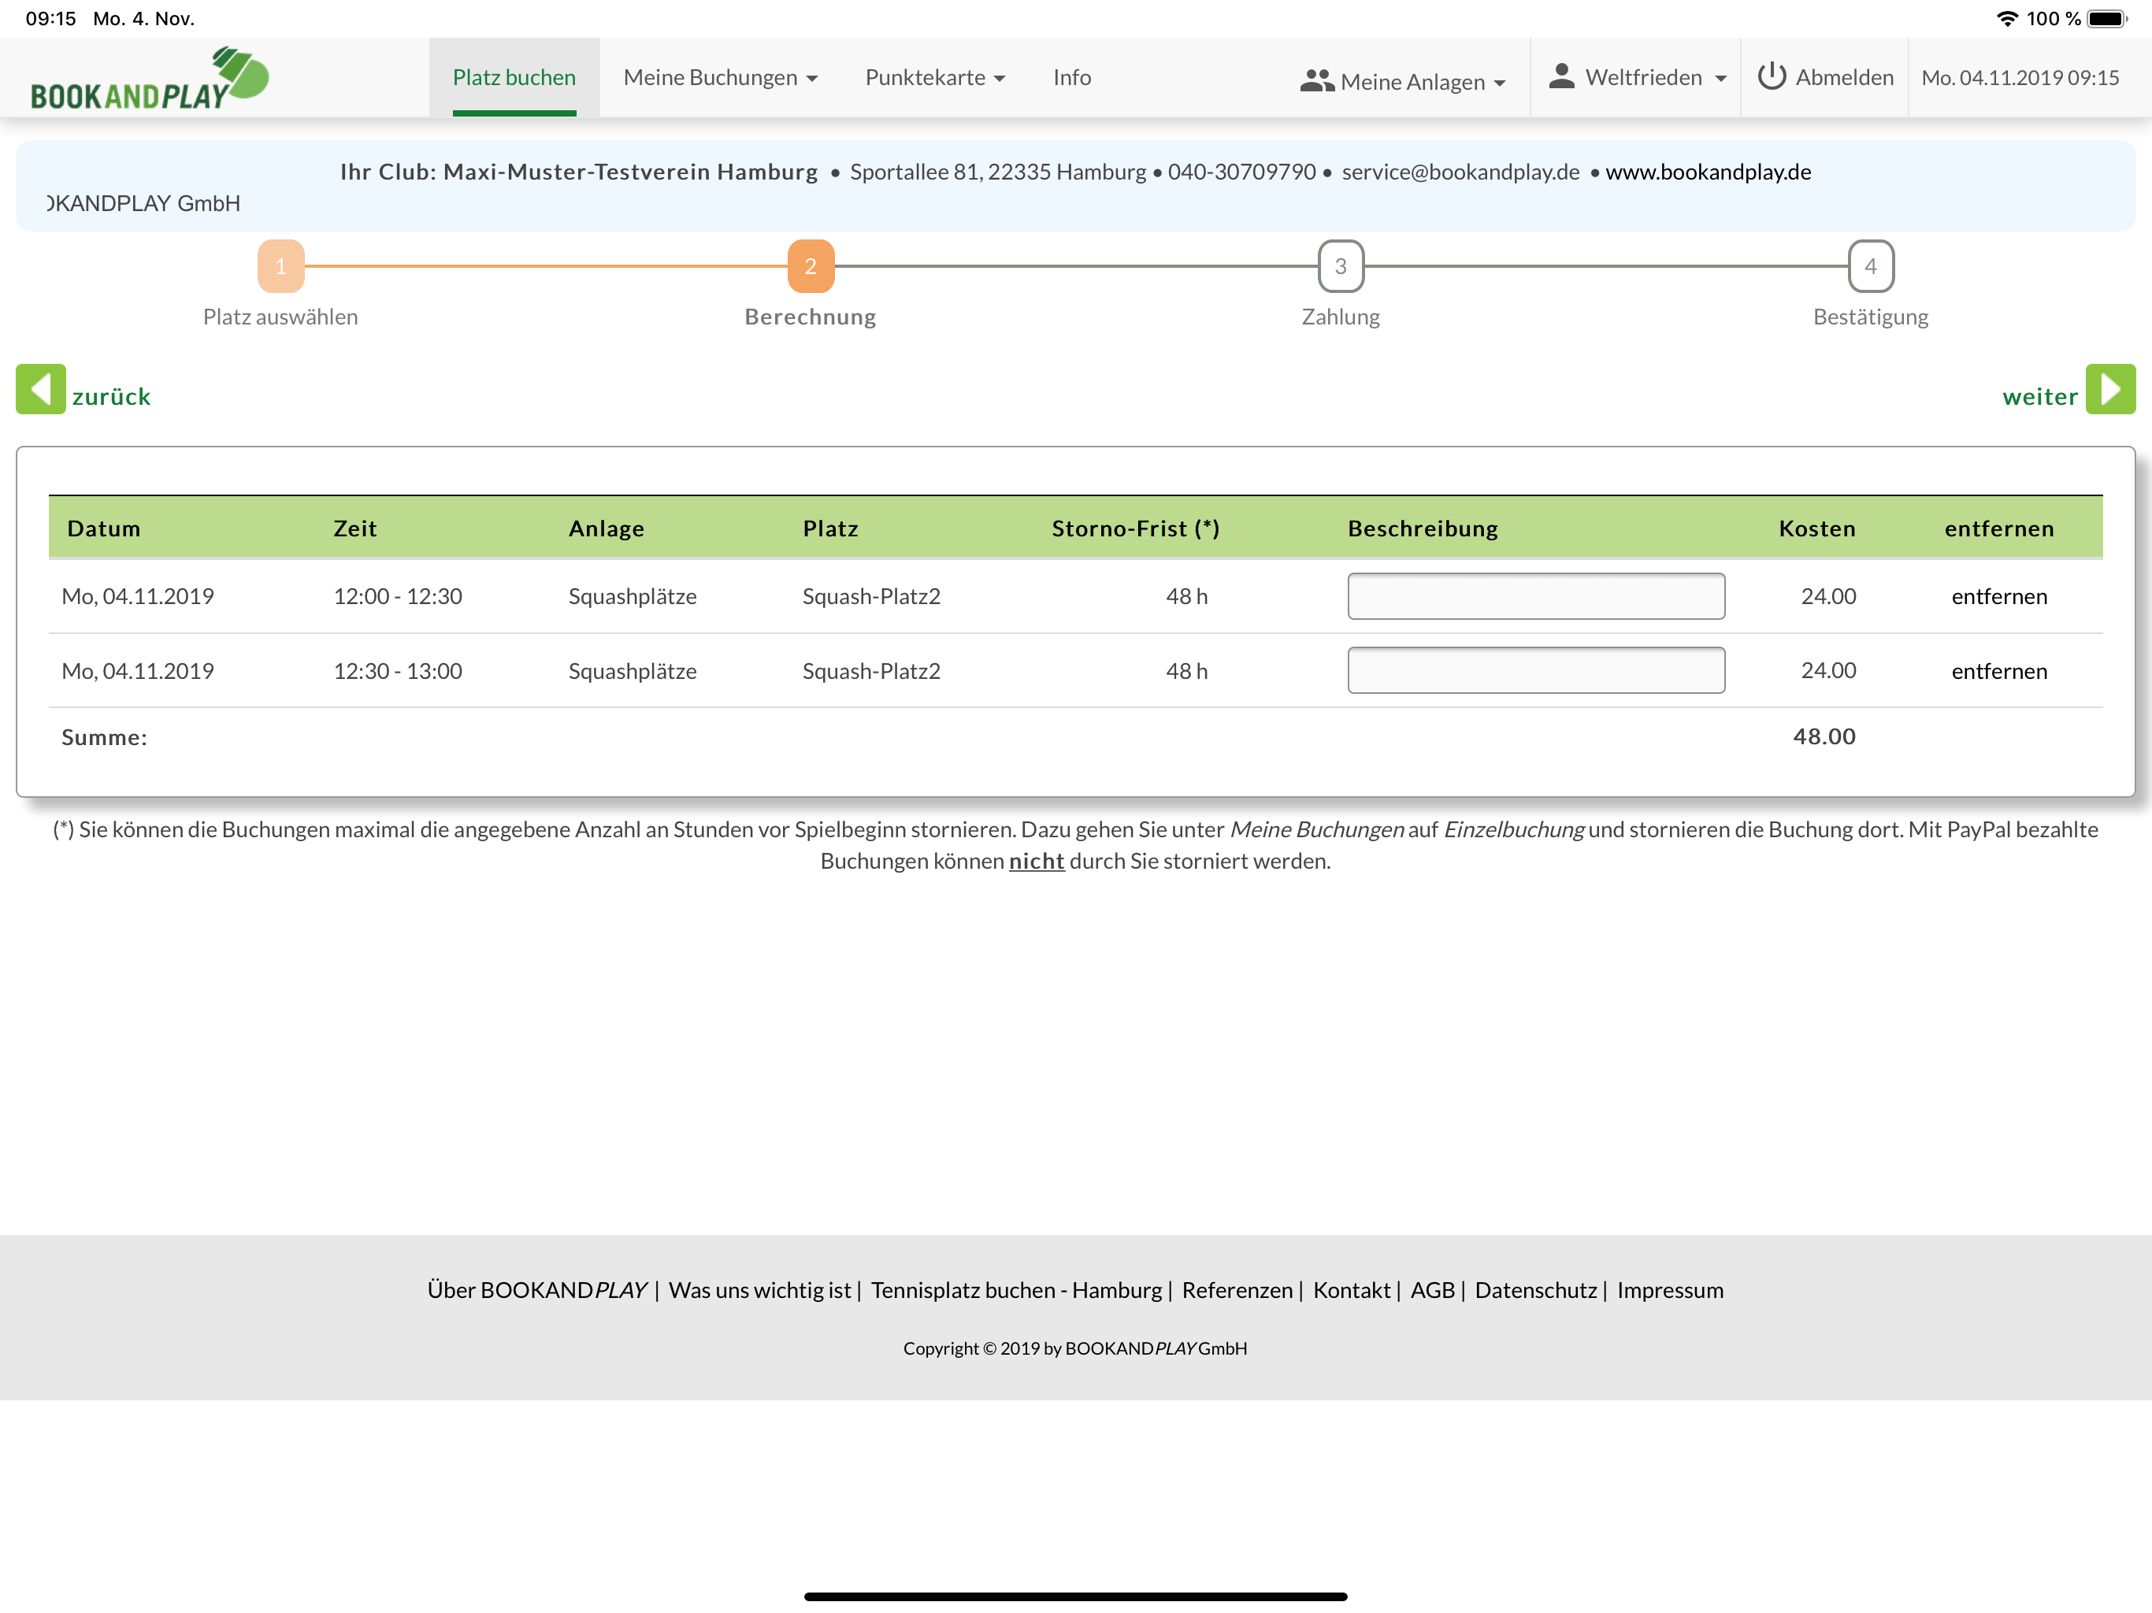Click the green weiter arrow icon
Image resolution: width=2152 pixels, height=1613 pixels.
coord(2109,389)
